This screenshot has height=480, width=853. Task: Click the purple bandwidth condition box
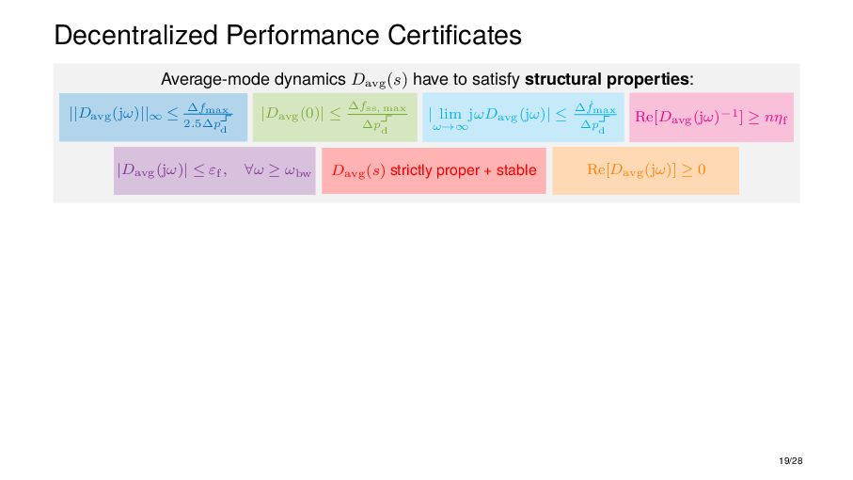tap(214, 170)
